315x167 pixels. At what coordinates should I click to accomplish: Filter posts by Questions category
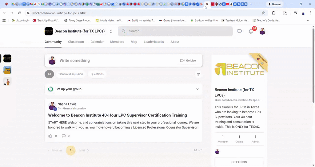point(97,74)
